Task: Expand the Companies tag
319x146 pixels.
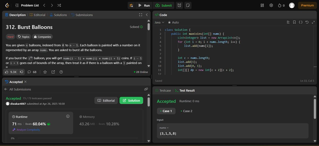Action: (43, 37)
